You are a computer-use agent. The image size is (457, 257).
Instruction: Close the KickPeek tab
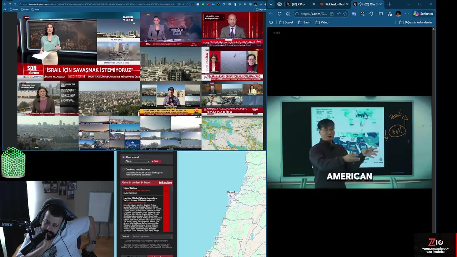point(348,4)
